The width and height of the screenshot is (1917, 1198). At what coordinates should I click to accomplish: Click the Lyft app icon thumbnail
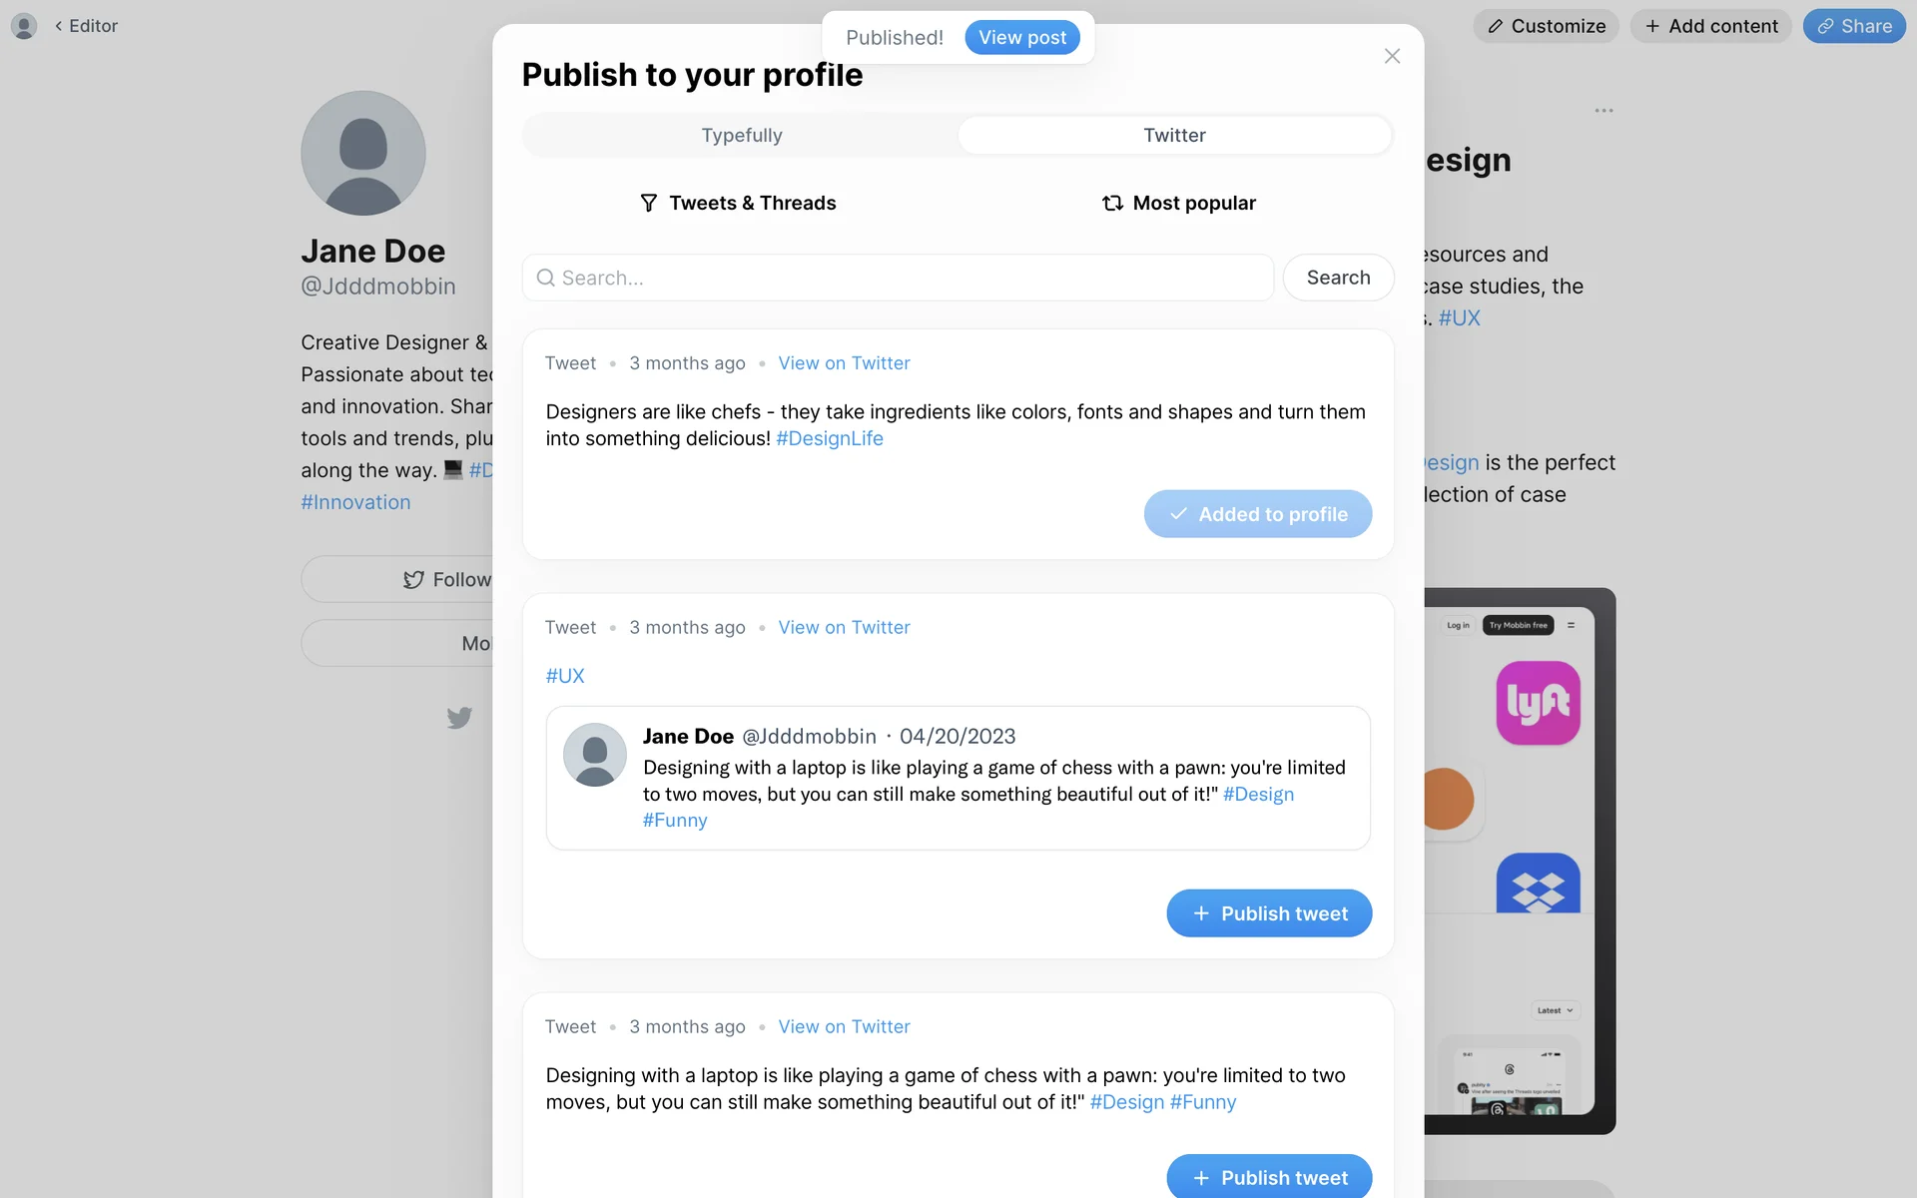1538,703
